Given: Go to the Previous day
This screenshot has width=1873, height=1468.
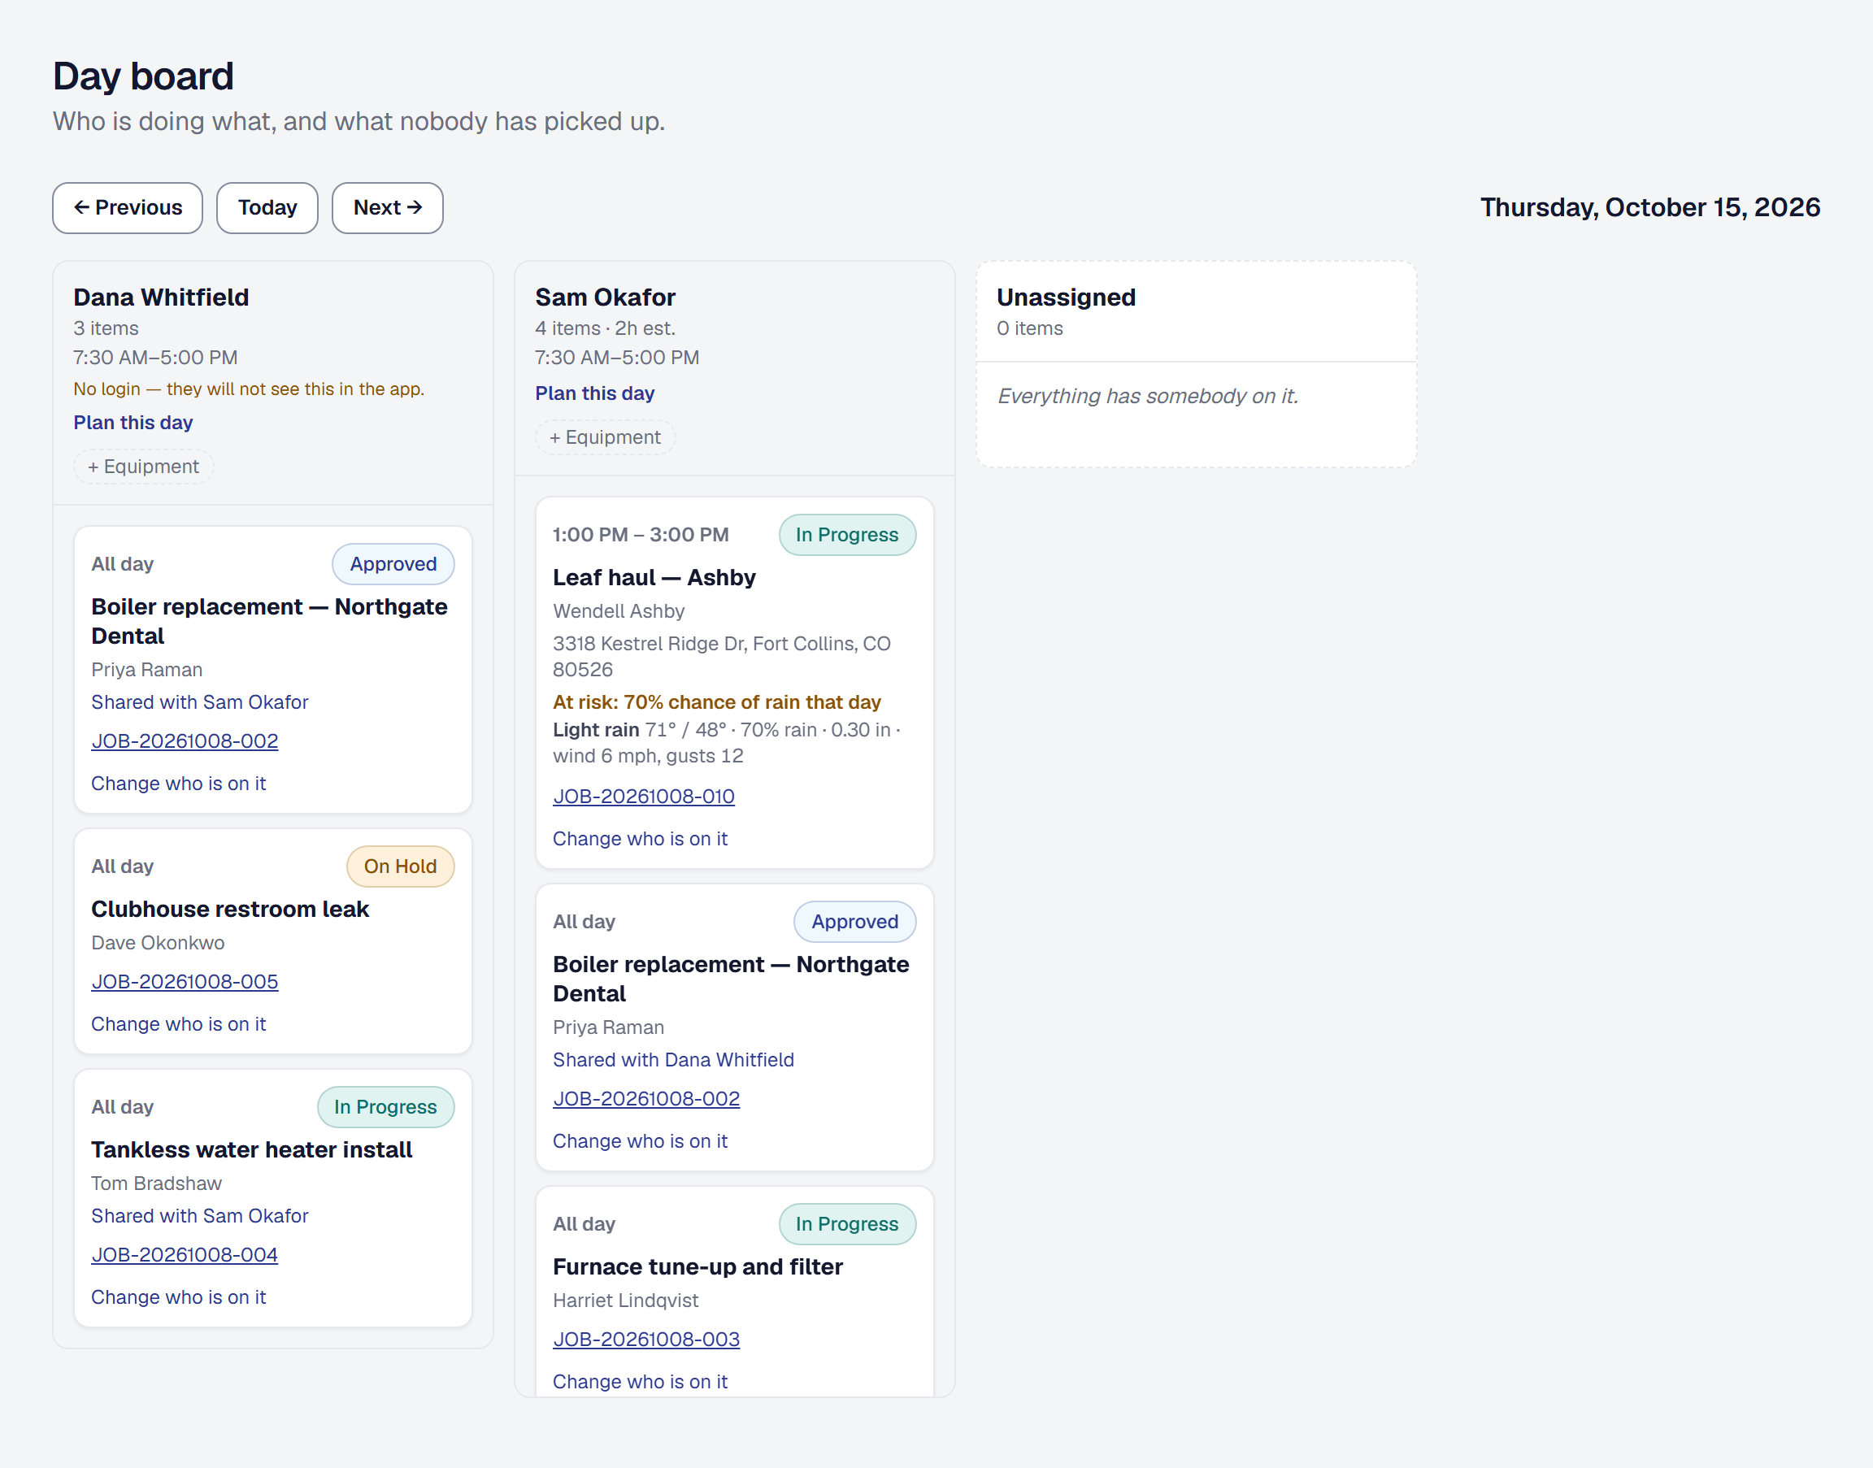Looking at the screenshot, I should click(127, 208).
